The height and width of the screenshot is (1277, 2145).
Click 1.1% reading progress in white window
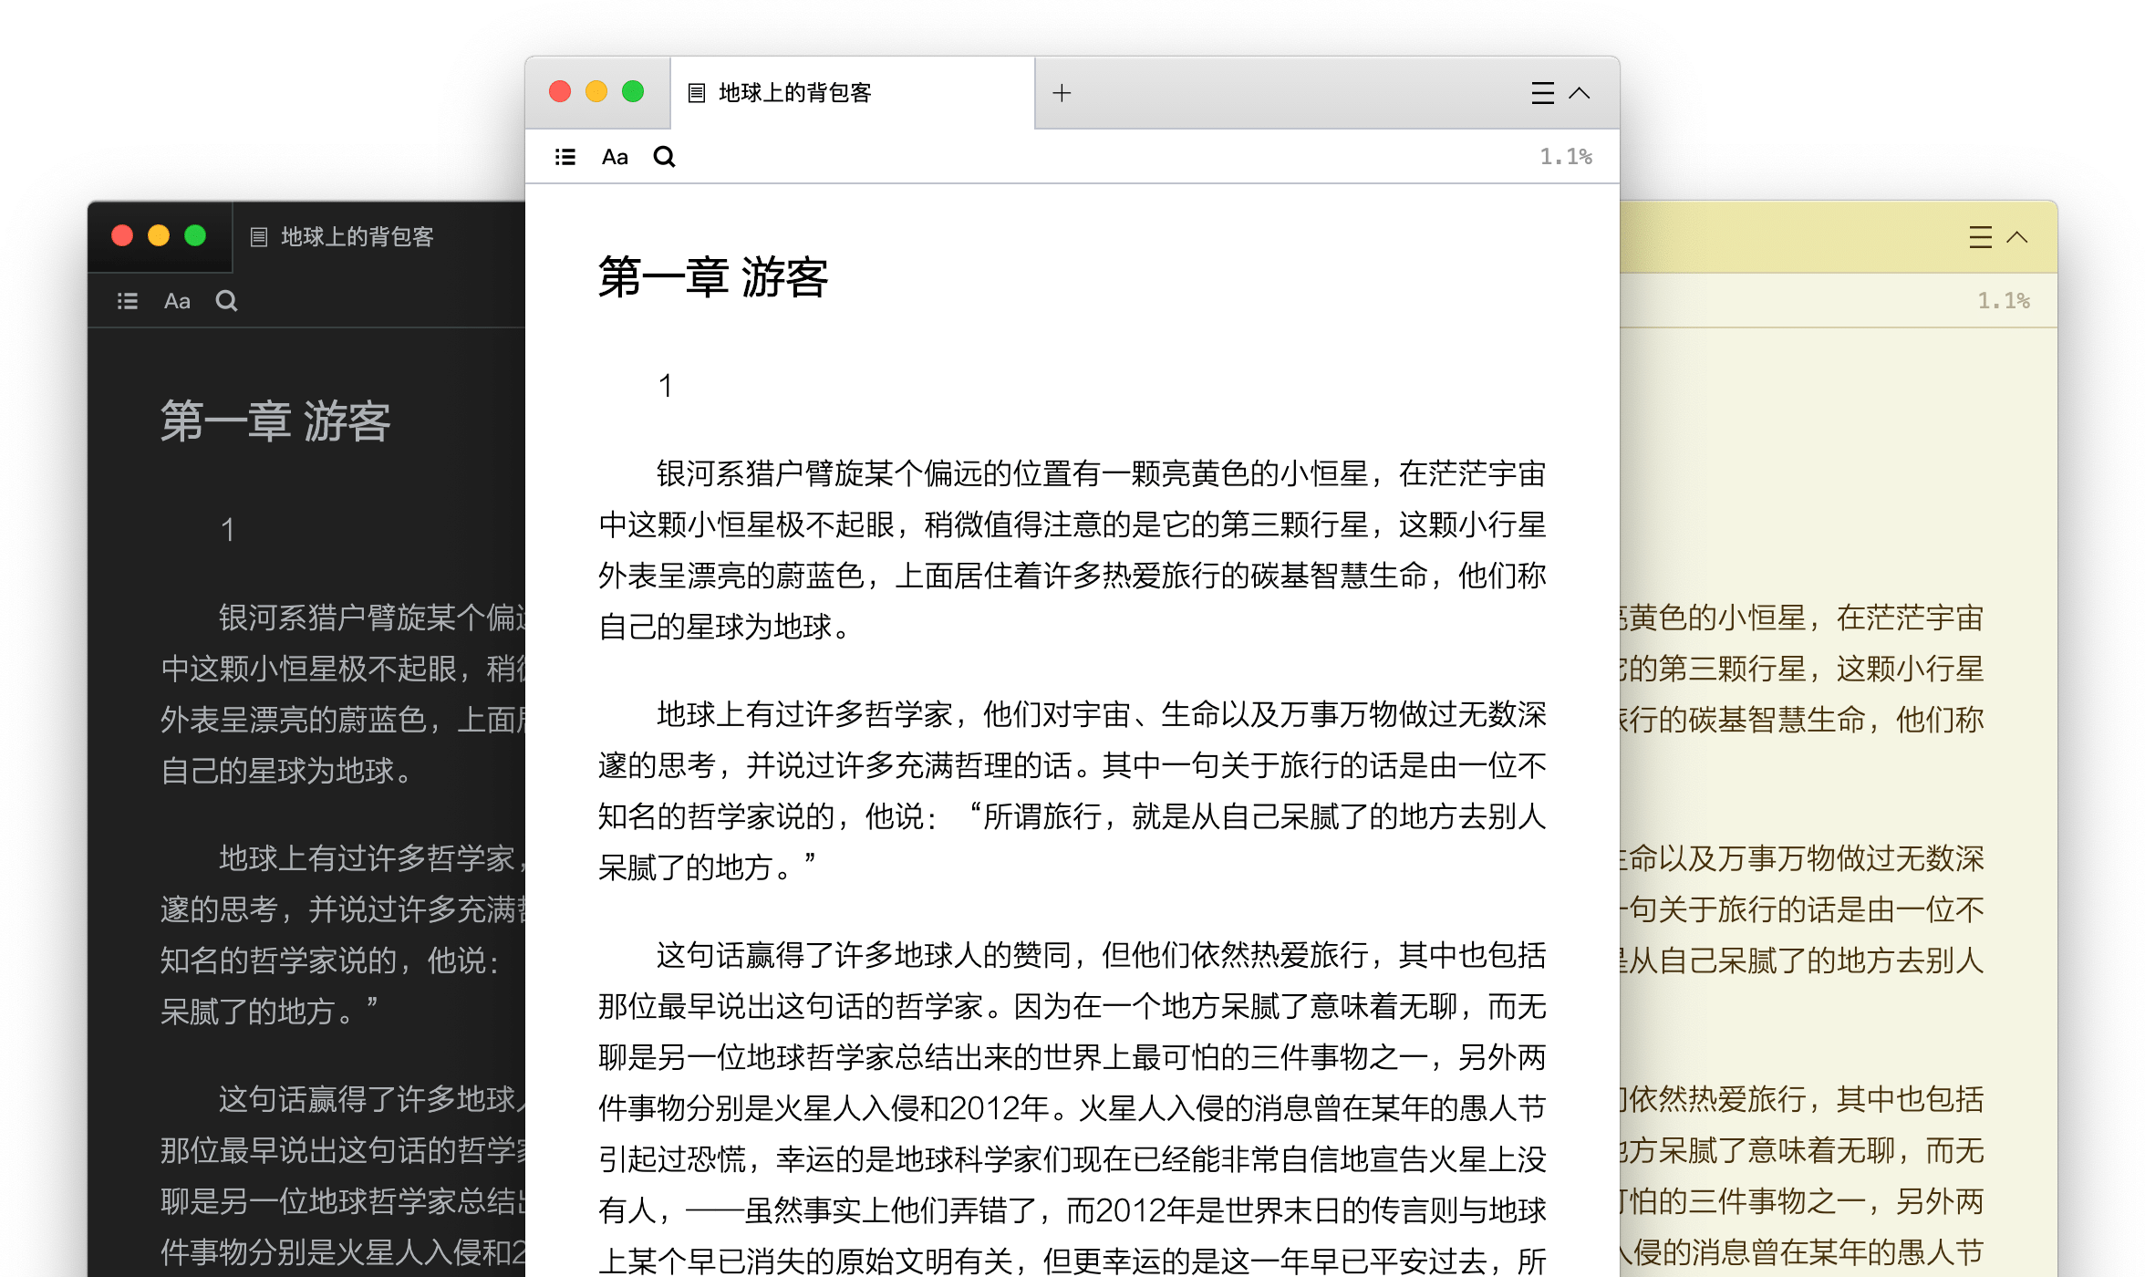coord(1566,157)
